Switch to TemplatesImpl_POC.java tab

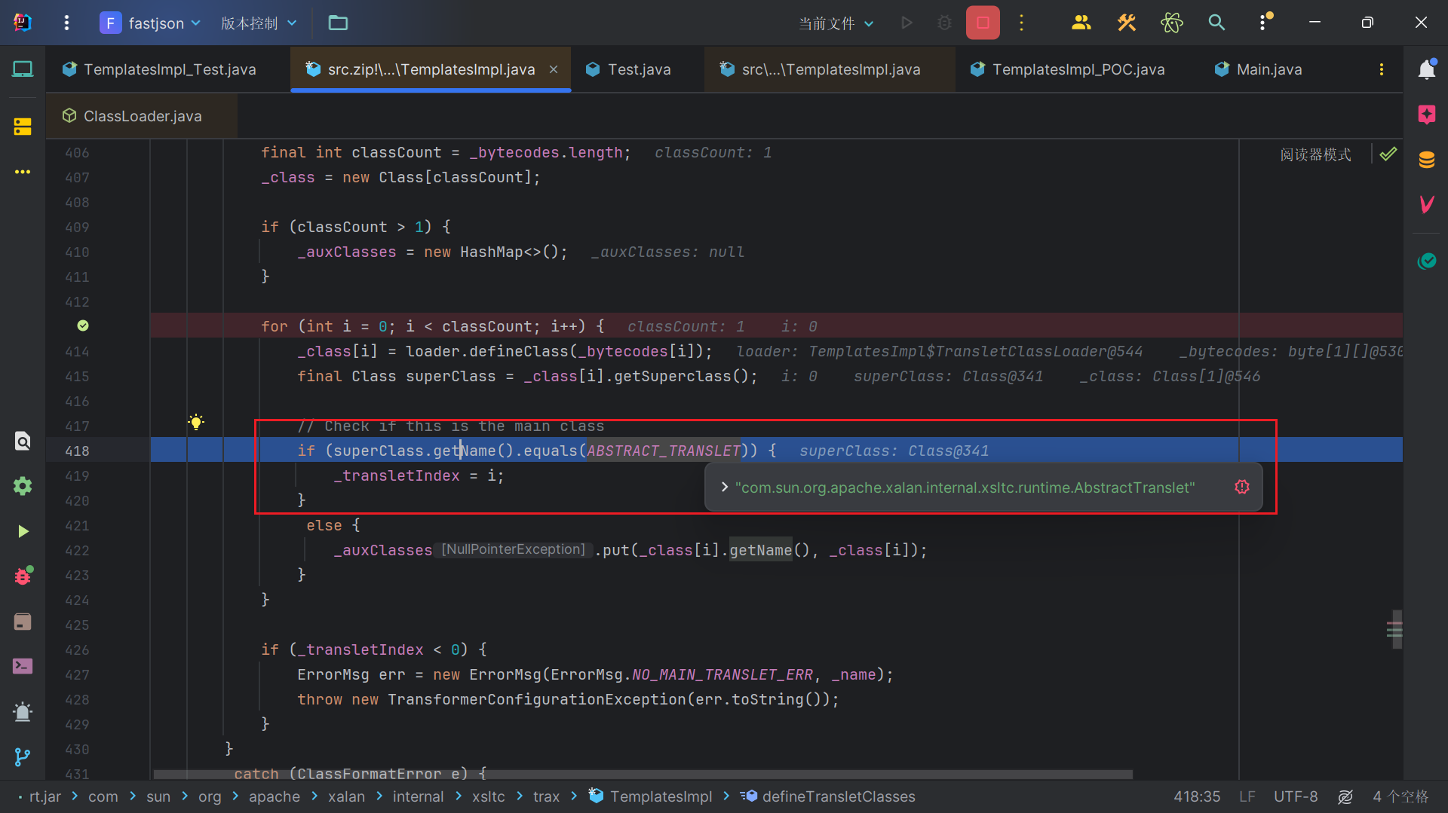(x=1067, y=69)
